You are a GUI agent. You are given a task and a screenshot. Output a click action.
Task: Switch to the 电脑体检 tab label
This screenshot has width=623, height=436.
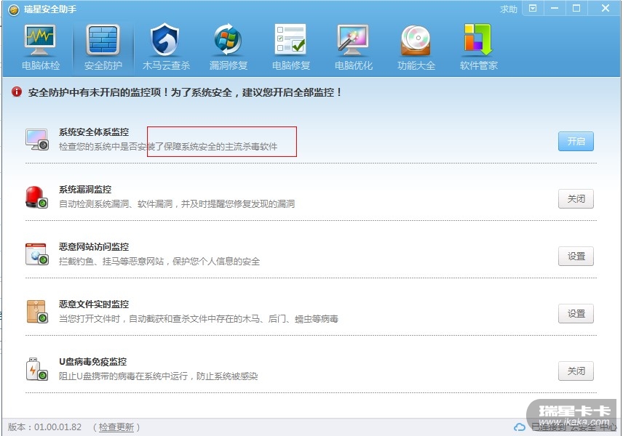pyautogui.click(x=41, y=65)
